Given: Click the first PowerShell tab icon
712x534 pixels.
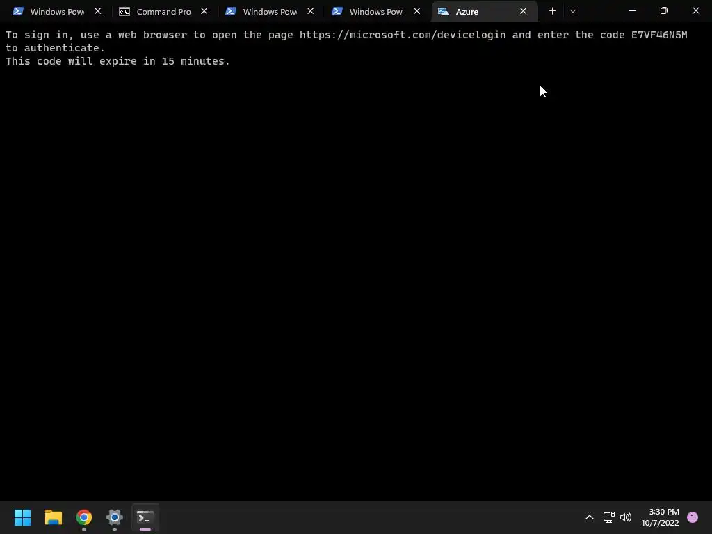Looking at the screenshot, I should point(17,11).
